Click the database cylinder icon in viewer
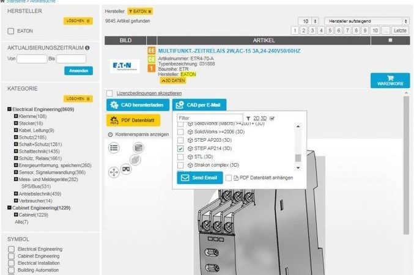 [138, 148]
